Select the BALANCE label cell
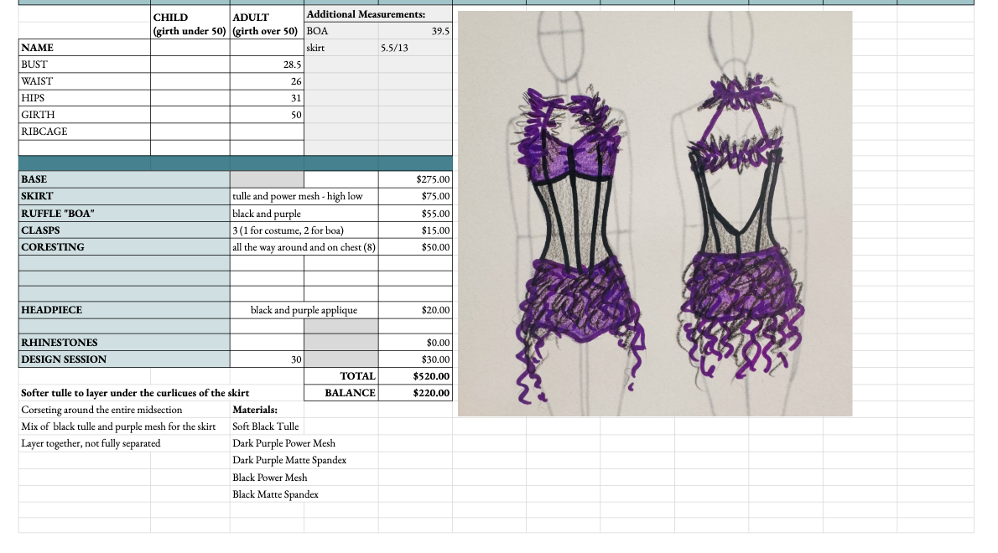Viewport: 998px width, 553px height. pos(341,393)
